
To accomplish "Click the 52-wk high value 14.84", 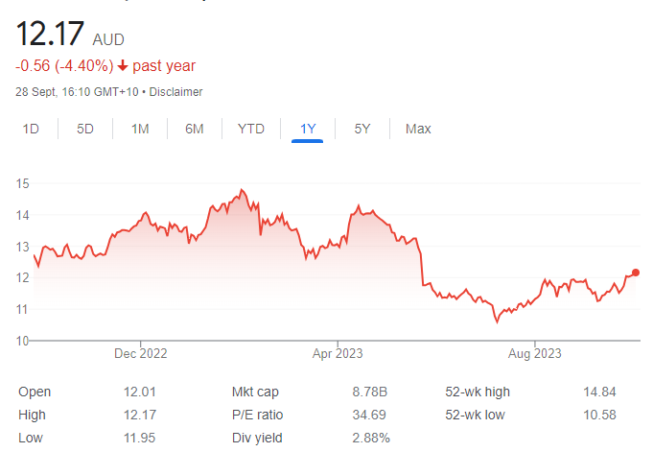I will click(599, 392).
